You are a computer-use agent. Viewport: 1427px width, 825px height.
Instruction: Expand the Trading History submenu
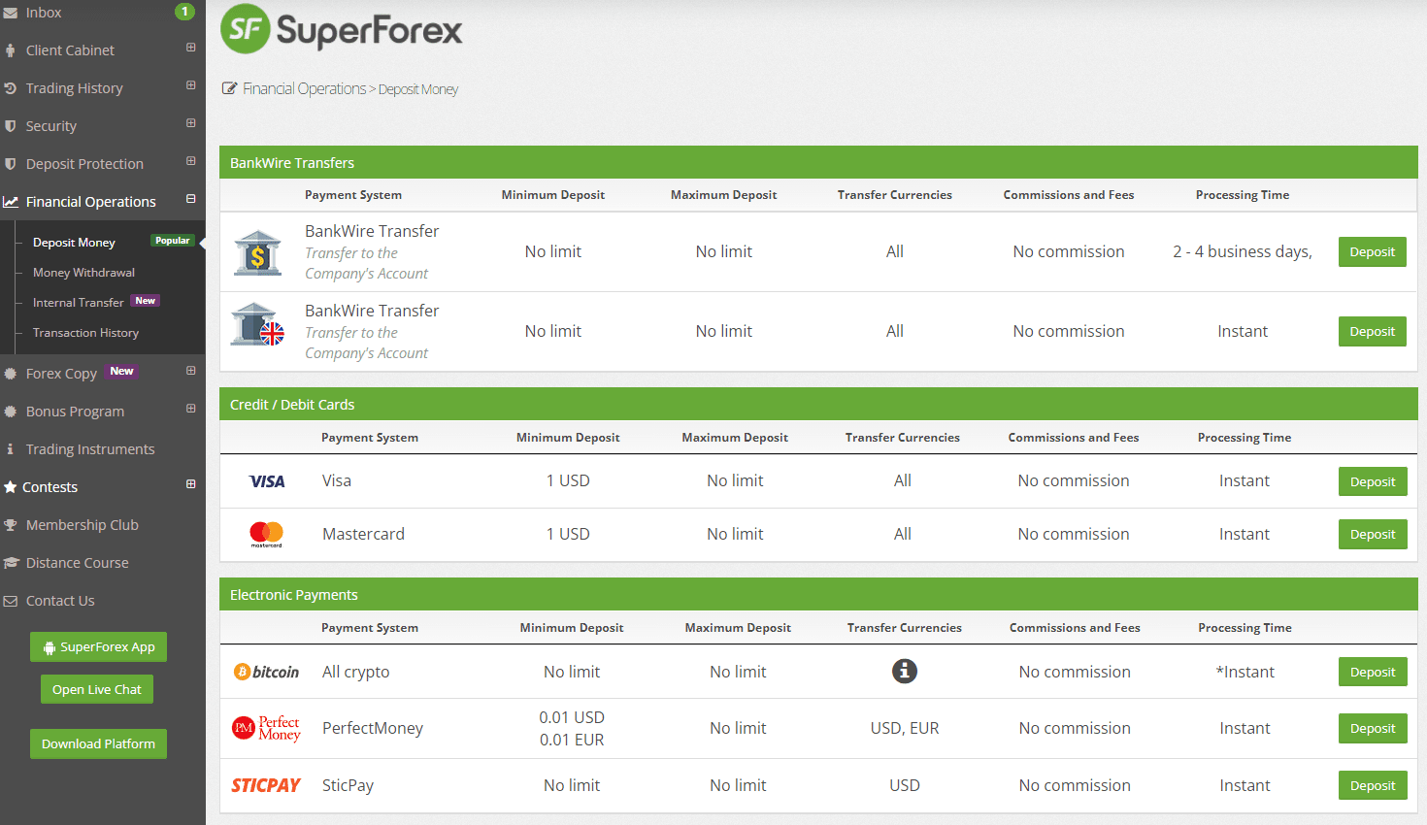pos(191,84)
